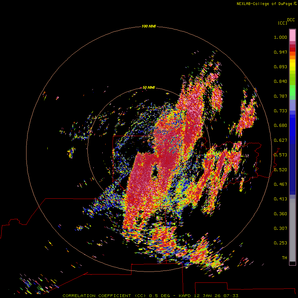Select the gray segment of the color bar
298x298 pixels.
tap(292, 230)
